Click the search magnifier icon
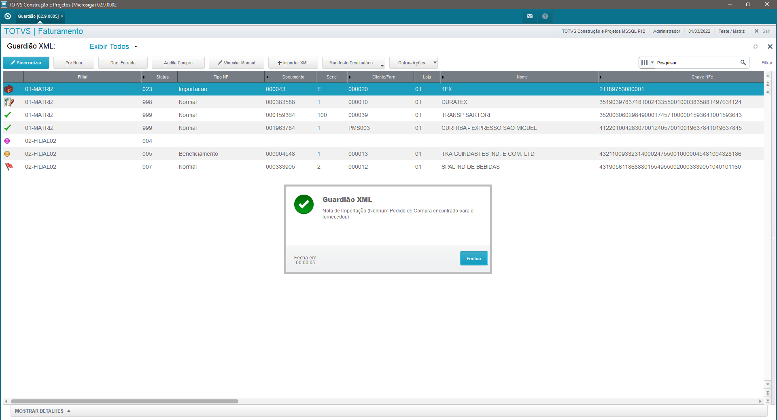 743,62
